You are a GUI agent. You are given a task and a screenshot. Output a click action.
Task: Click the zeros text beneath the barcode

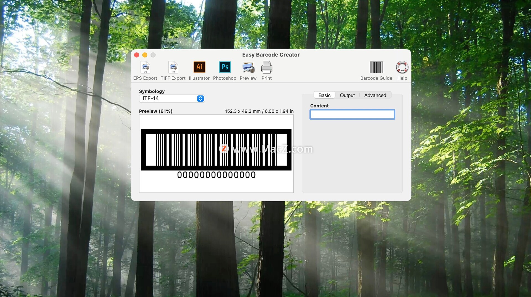point(216,175)
